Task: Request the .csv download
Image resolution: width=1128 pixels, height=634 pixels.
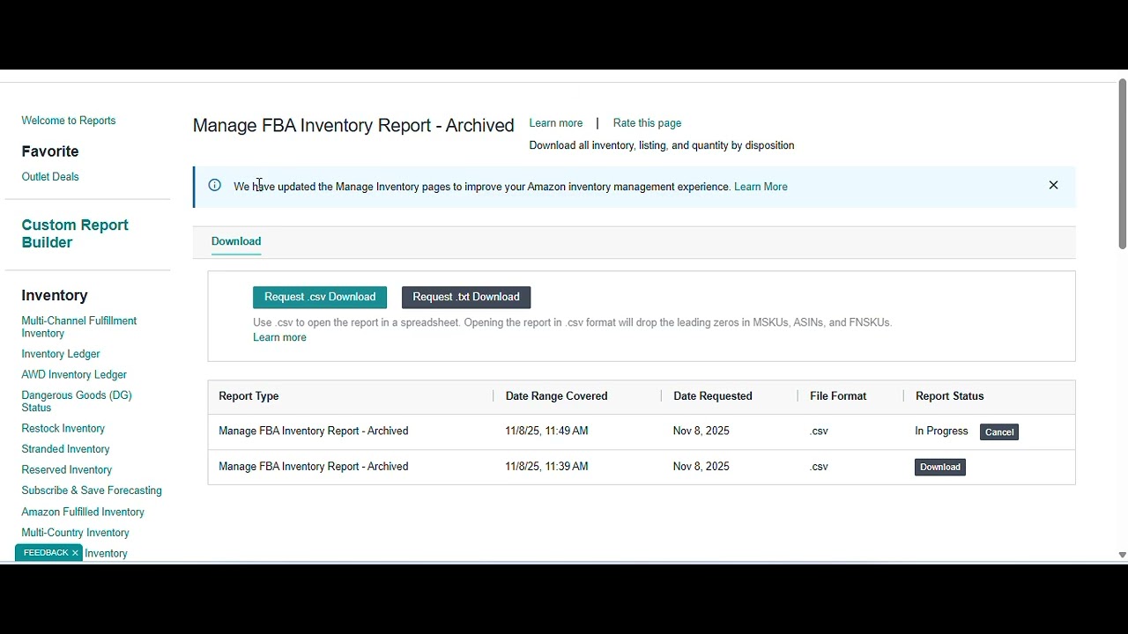Action: 320,298
